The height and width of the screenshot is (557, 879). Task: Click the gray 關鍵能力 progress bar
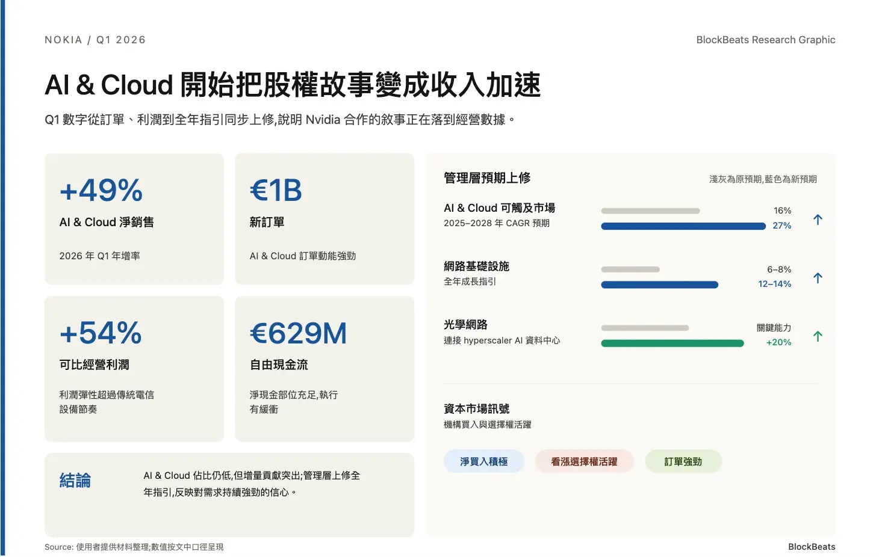click(x=645, y=328)
